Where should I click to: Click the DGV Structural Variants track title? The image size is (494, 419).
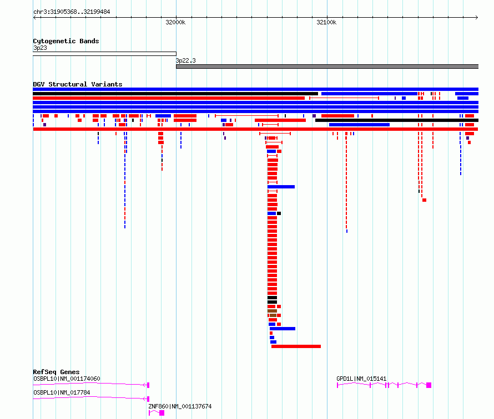click(78, 84)
